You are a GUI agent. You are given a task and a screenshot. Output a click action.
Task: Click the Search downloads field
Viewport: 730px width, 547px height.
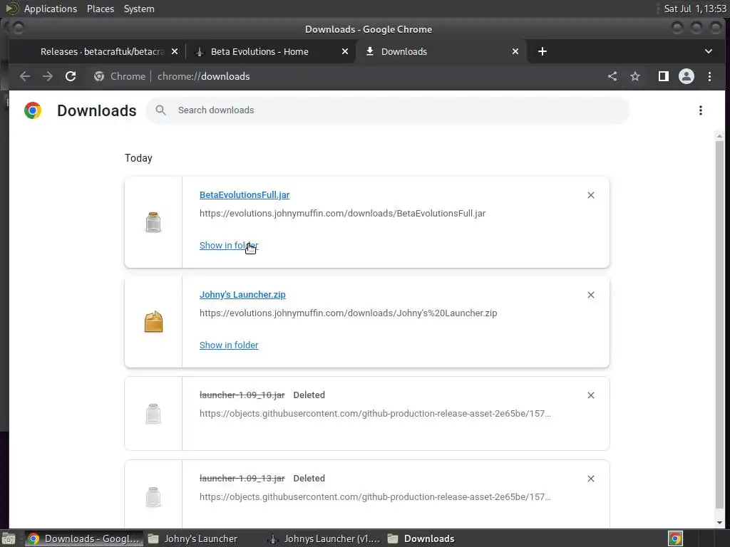pyautogui.click(x=388, y=110)
